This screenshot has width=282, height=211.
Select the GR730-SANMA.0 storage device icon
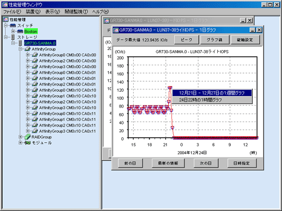20,43
